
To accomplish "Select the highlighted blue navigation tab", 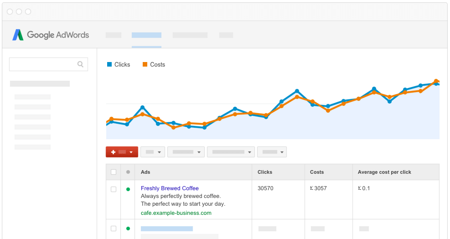I will coord(146,35).
